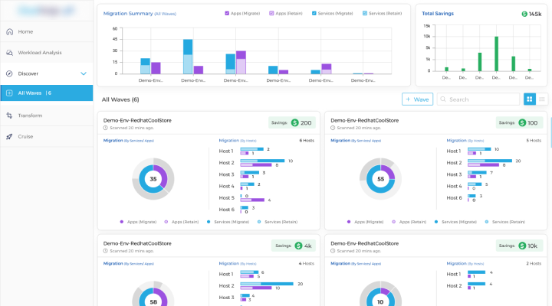This screenshot has width=552, height=306.
Task: Switch to list view layout
Action: point(543,99)
